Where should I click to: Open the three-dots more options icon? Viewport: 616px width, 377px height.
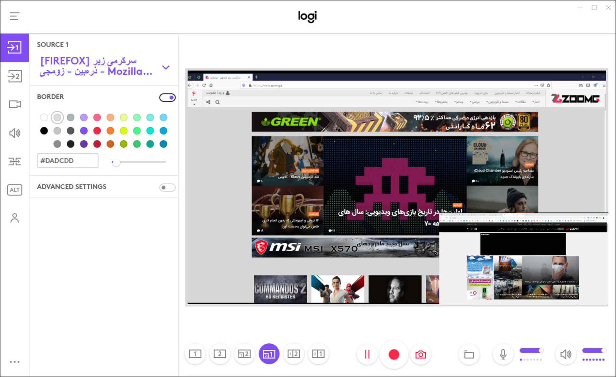(14, 362)
